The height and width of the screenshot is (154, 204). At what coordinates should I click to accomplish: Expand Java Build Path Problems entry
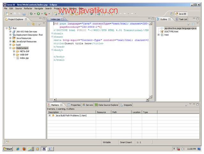pyautogui.click(x=49, y=115)
